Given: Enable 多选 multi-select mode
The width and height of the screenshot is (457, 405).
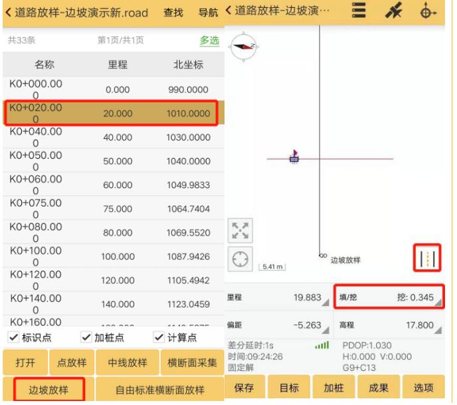Looking at the screenshot, I should click(x=209, y=41).
